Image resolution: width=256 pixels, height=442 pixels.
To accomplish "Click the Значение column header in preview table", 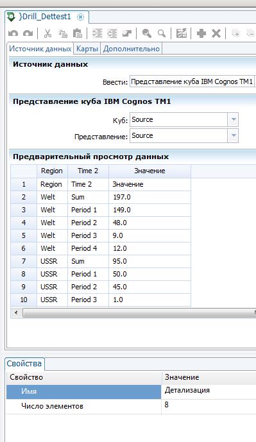I will [x=149, y=171].
